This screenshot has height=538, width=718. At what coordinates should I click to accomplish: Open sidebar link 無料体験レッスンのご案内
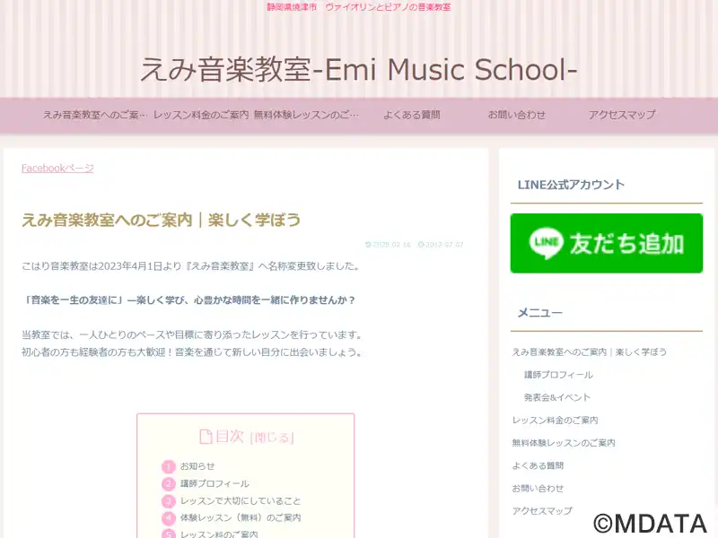564,443
